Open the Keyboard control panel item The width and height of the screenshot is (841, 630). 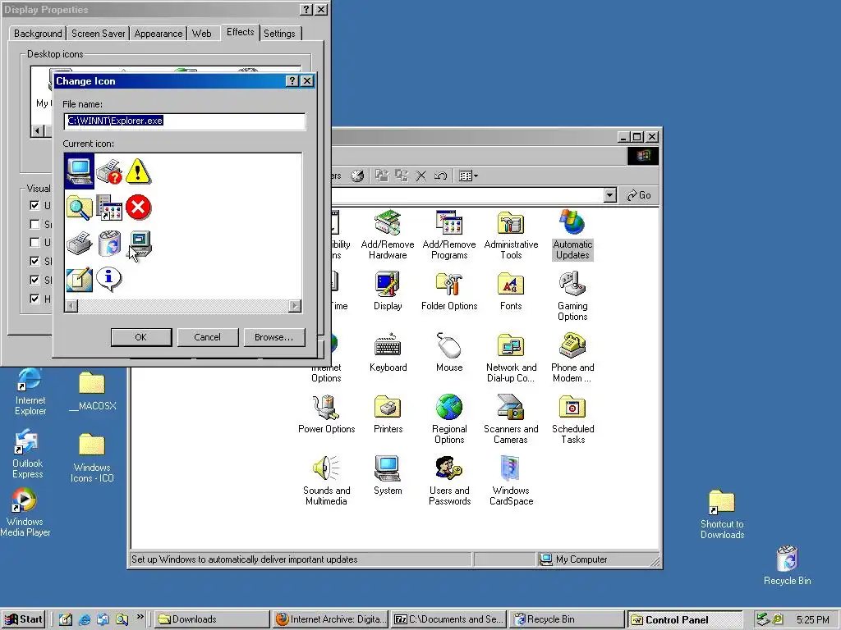tap(388, 353)
